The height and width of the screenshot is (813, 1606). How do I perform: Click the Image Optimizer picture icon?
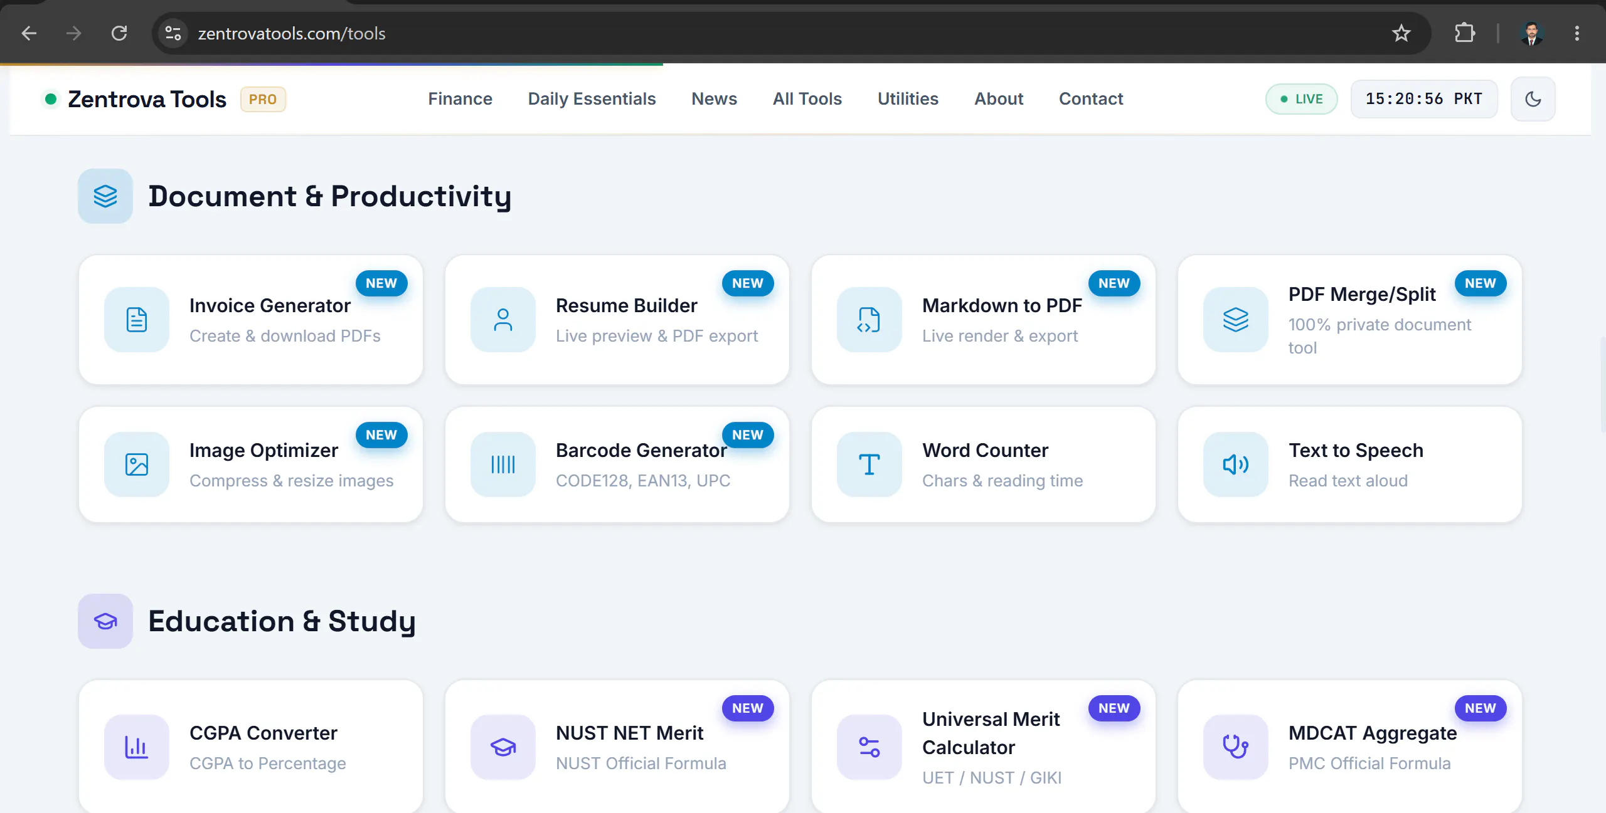click(x=137, y=464)
